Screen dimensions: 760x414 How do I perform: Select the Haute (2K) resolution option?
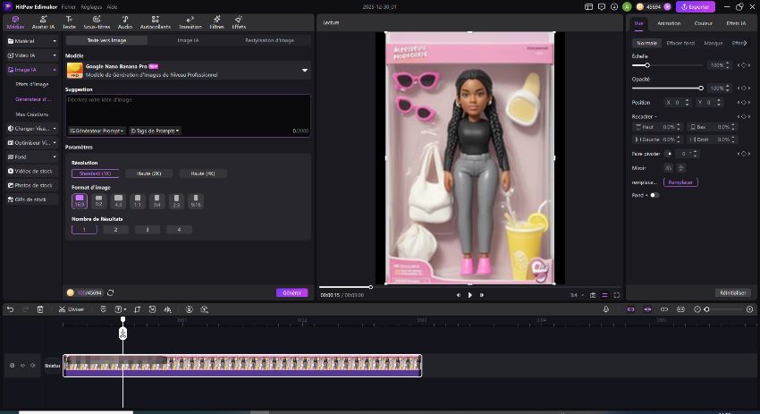(x=148, y=173)
